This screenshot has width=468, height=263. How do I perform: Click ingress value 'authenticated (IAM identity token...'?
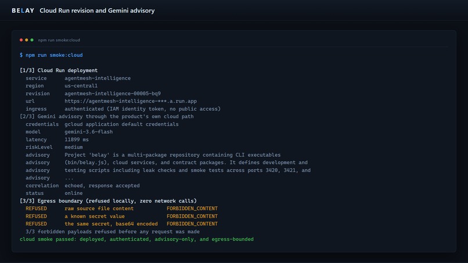[142, 109]
